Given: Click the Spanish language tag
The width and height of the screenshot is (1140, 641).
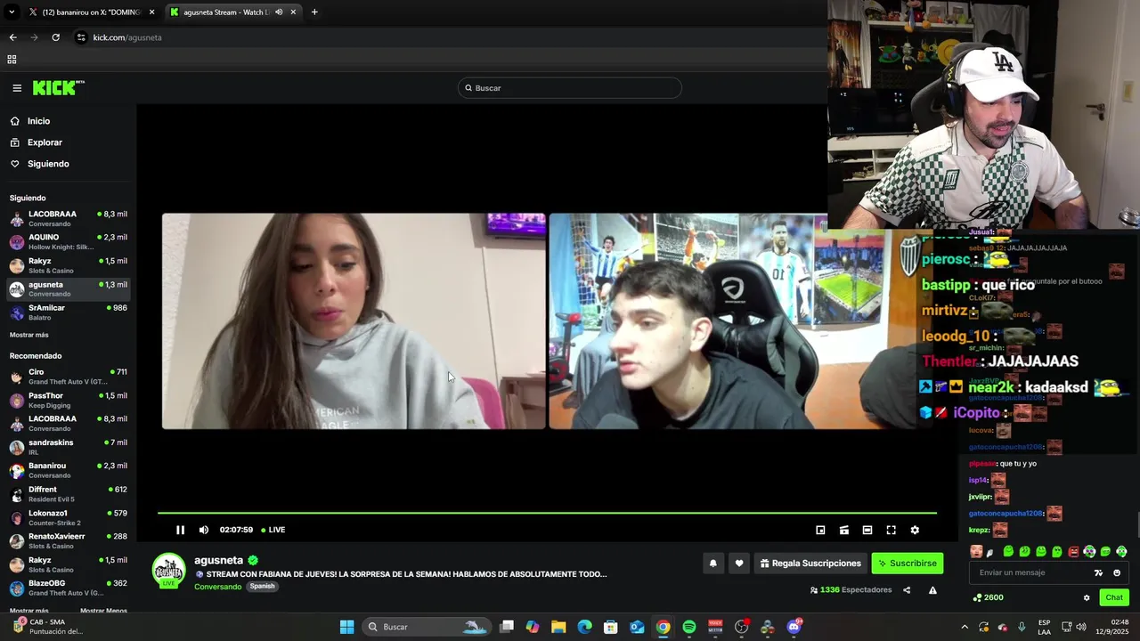Looking at the screenshot, I should click(262, 587).
